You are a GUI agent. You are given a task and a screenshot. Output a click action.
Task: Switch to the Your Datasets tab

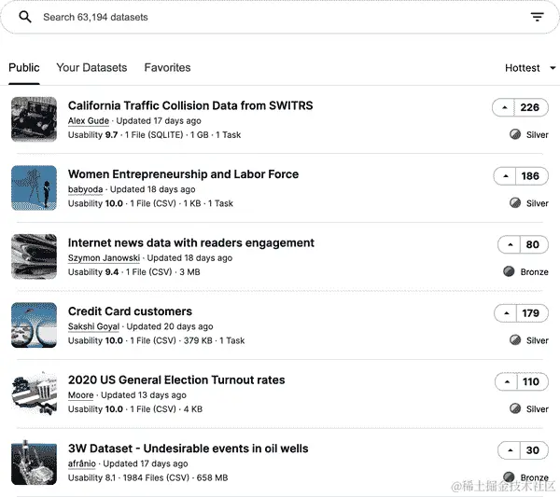click(91, 68)
